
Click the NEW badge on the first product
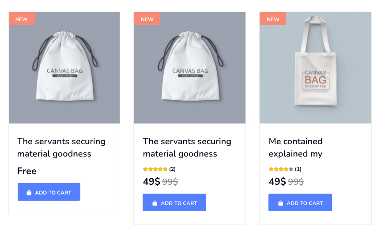point(22,19)
